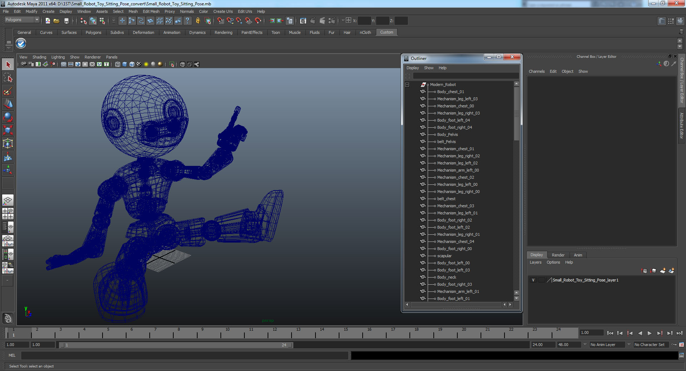
Task: Choose the Paint Selection tool
Action: point(8,91)
